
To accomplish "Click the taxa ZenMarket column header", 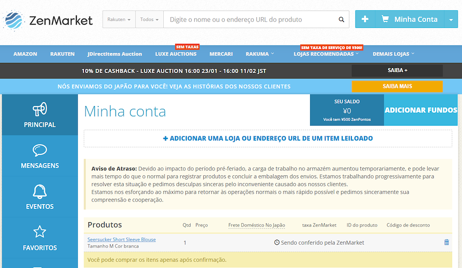I will (319, 225).
